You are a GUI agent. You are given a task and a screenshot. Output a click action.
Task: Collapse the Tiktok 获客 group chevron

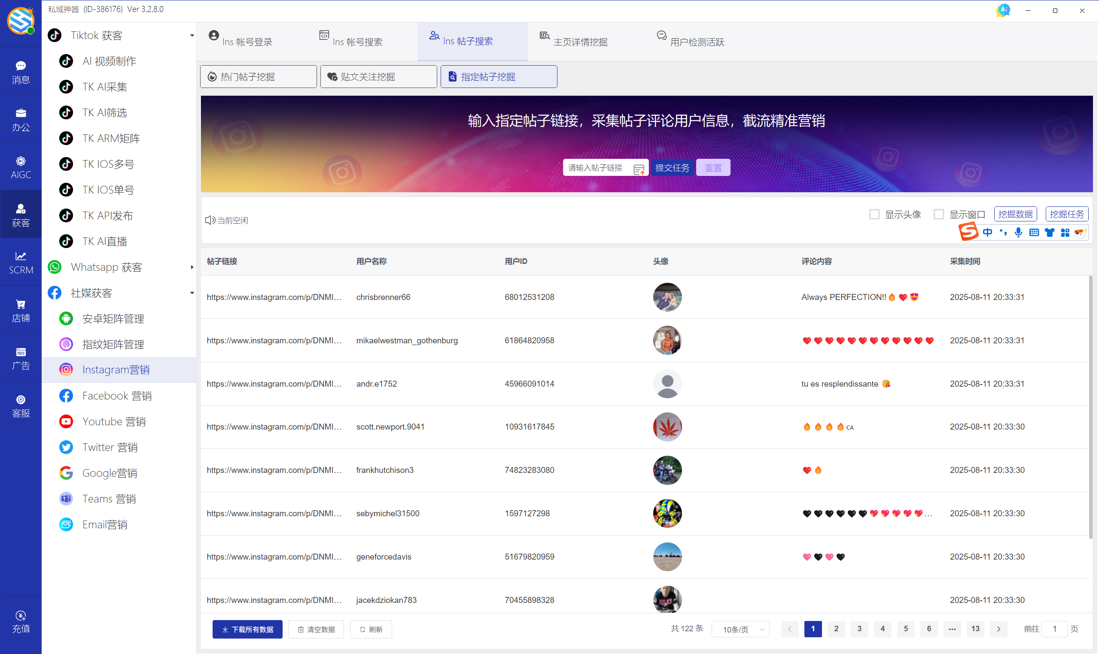(192, 35)
